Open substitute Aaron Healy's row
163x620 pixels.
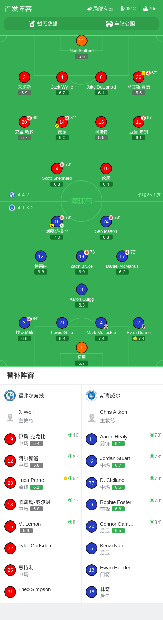123,439
